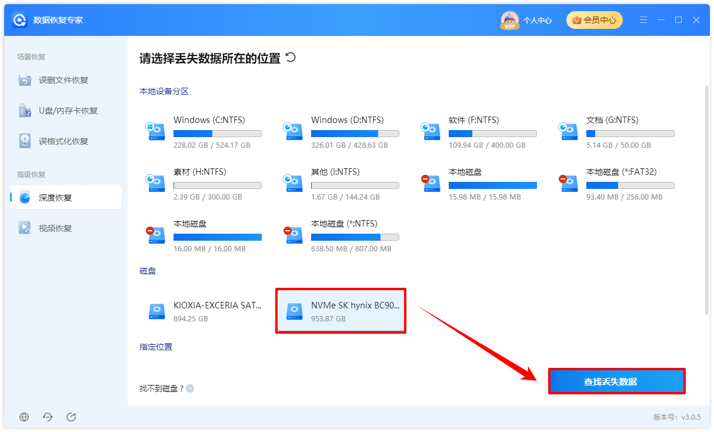Viewport: 714px width, 432px height.
Task: Select the Windows (C:NTFS) drive icon
Action: (x=156, y=131)
